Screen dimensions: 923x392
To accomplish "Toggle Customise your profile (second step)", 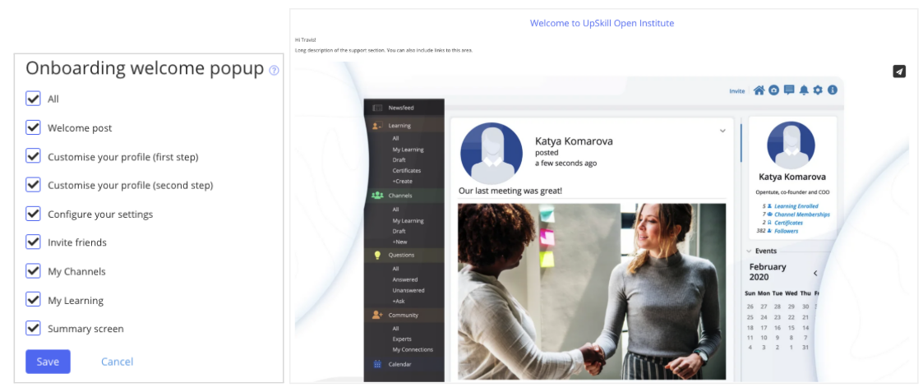I will (33, 184).
